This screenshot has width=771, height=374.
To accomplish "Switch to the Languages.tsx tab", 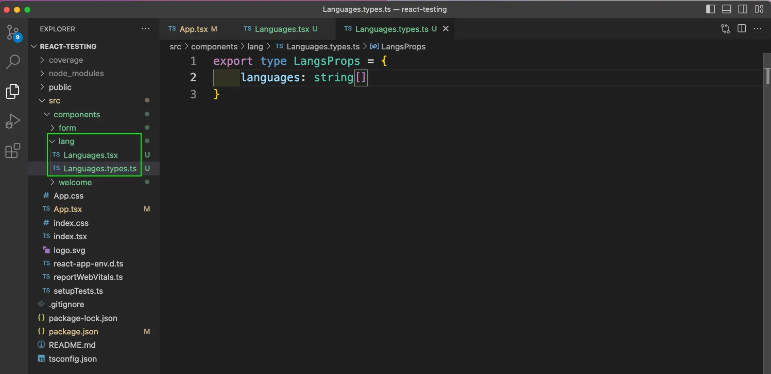I will 285,29.
